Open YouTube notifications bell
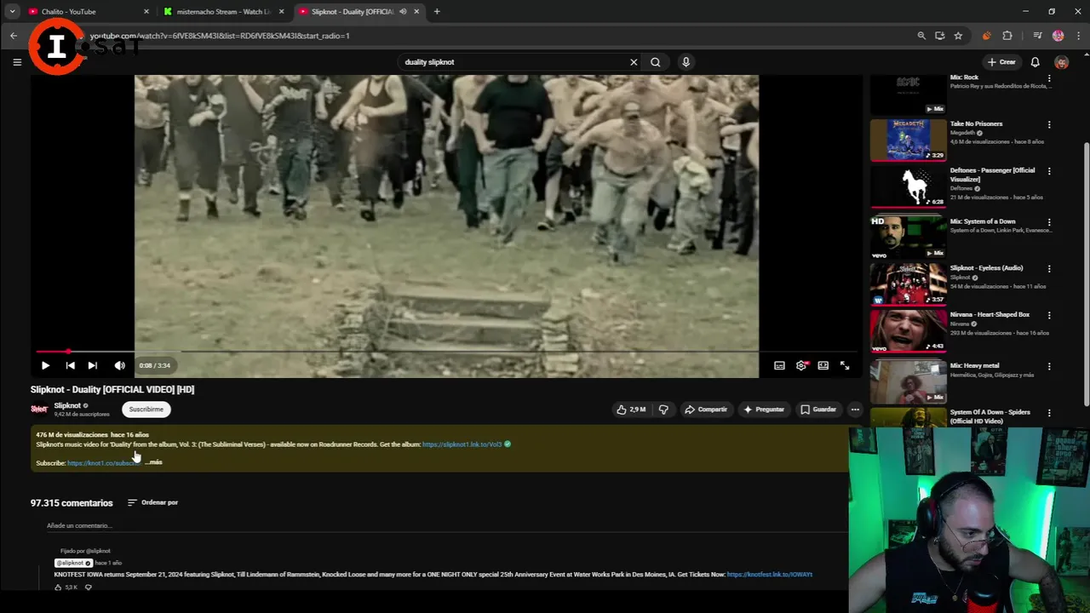 pos(1035,62)
